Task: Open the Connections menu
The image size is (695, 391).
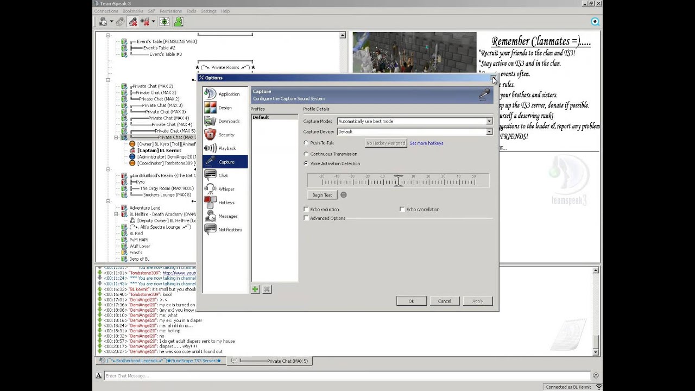Action: [106, 11]
